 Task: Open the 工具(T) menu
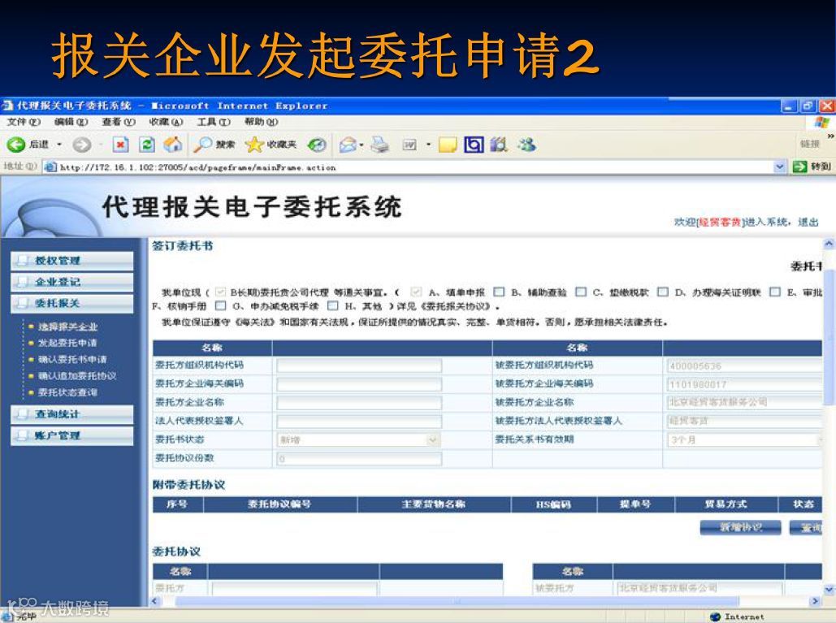coord(213,122)
